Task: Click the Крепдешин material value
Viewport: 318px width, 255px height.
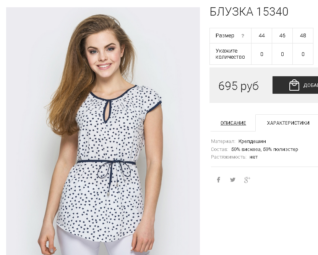Action: pos(252,141)
